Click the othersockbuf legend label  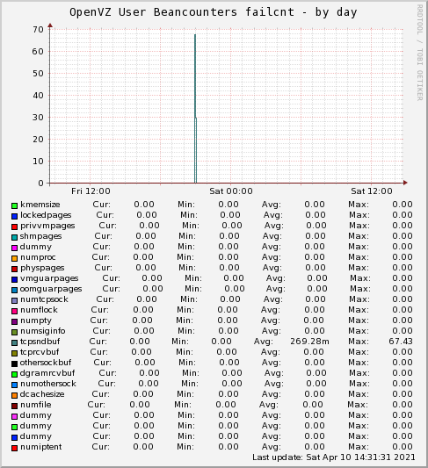pyautogui.click(x=46, y=363)
